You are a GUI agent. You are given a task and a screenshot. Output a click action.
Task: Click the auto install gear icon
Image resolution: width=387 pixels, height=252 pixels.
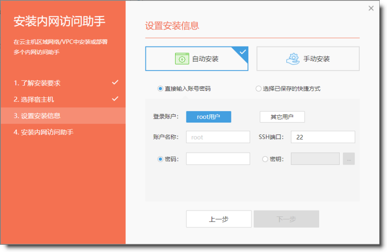(x=182, y=59)
